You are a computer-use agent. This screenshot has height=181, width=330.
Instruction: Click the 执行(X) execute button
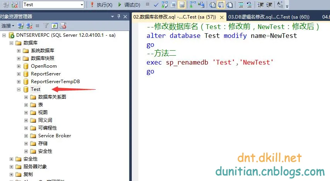pos(101,5)
